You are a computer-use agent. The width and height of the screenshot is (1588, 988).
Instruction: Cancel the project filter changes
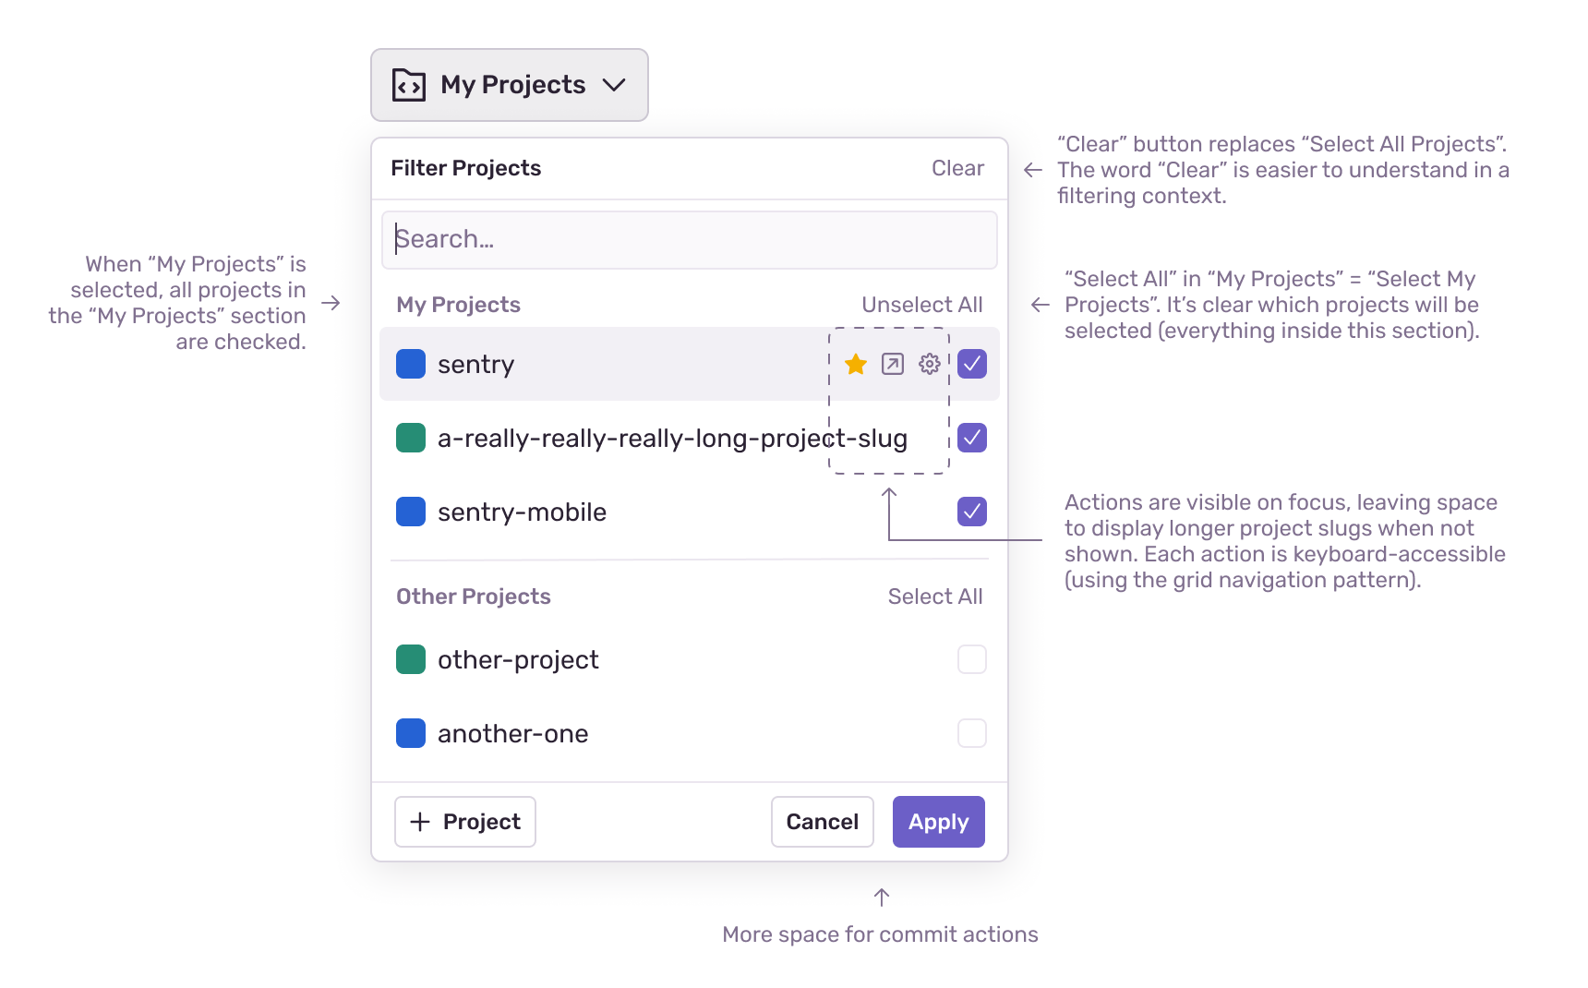point(822,821)
